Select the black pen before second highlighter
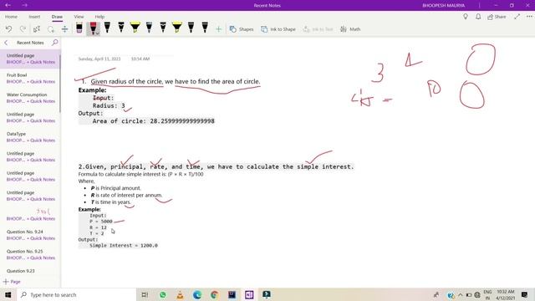The height and width of the screenshot is (301, 535). coord(163,28)
